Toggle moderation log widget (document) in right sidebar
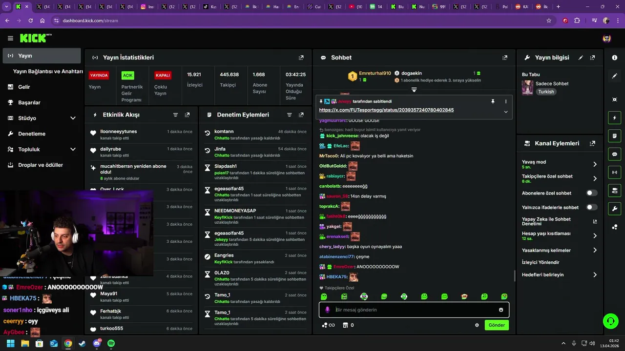This screenshot has width=625, height=351. click(615, 136)
